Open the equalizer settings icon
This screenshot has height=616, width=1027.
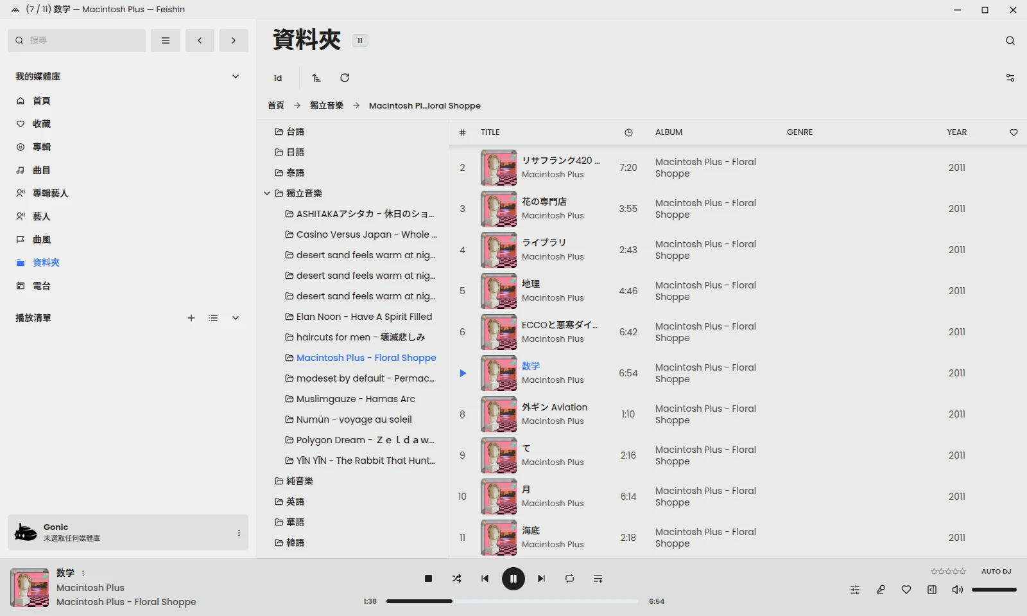(x=855, y=590)
